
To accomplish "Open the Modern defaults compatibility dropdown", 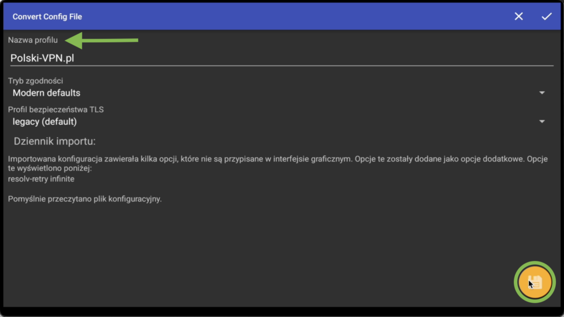I will coord(279,93).
